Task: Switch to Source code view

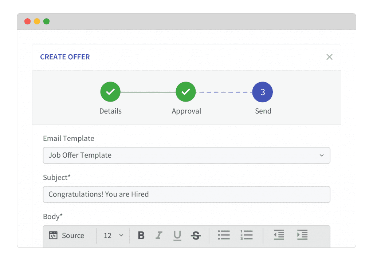Action: (x=67, y=236)
